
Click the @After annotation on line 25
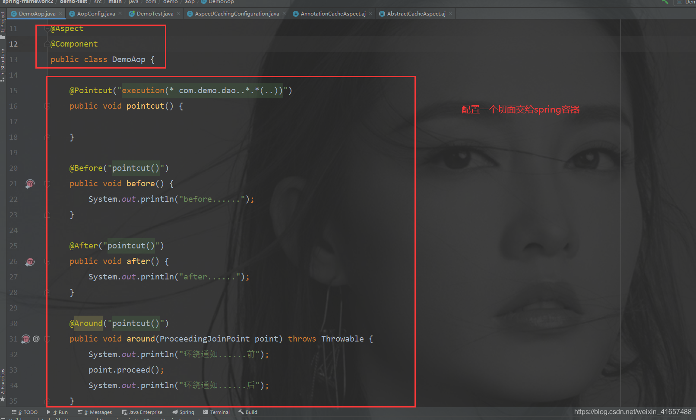pyautogui.click(x=84, y=246)
